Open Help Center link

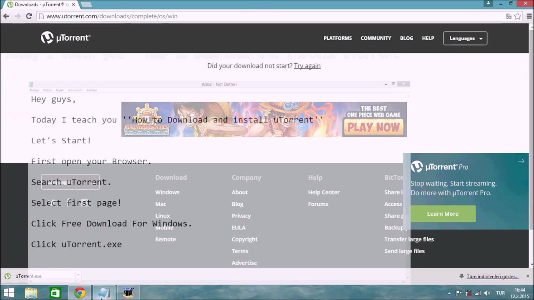pos(324,192)
